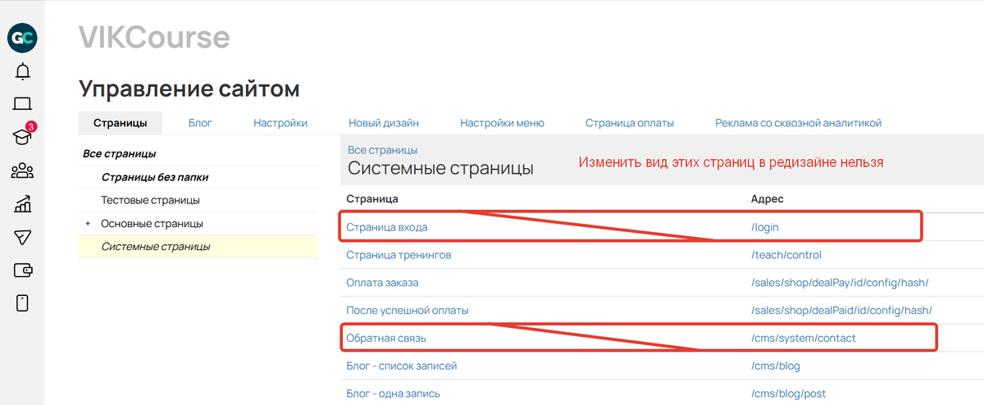Open Страница входа page link
The height and width of the screenshot is (405, 984).
[x=387, y=226]
